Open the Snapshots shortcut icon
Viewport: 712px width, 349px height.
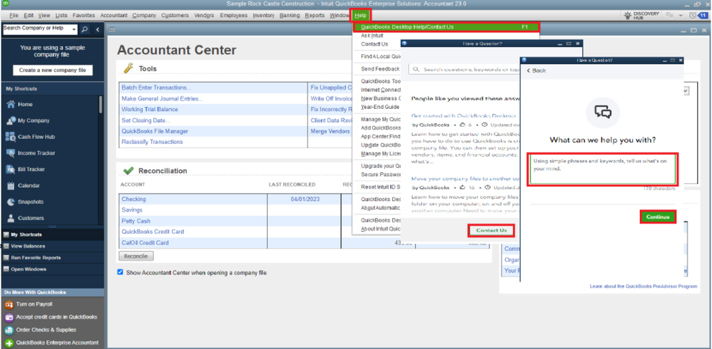[x=11, y=202]
